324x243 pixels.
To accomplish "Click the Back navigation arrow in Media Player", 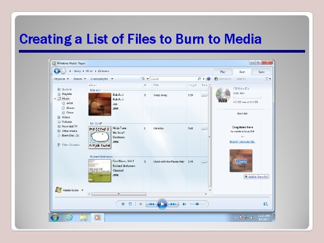I will pyautogui.click(x=57, y=71).
